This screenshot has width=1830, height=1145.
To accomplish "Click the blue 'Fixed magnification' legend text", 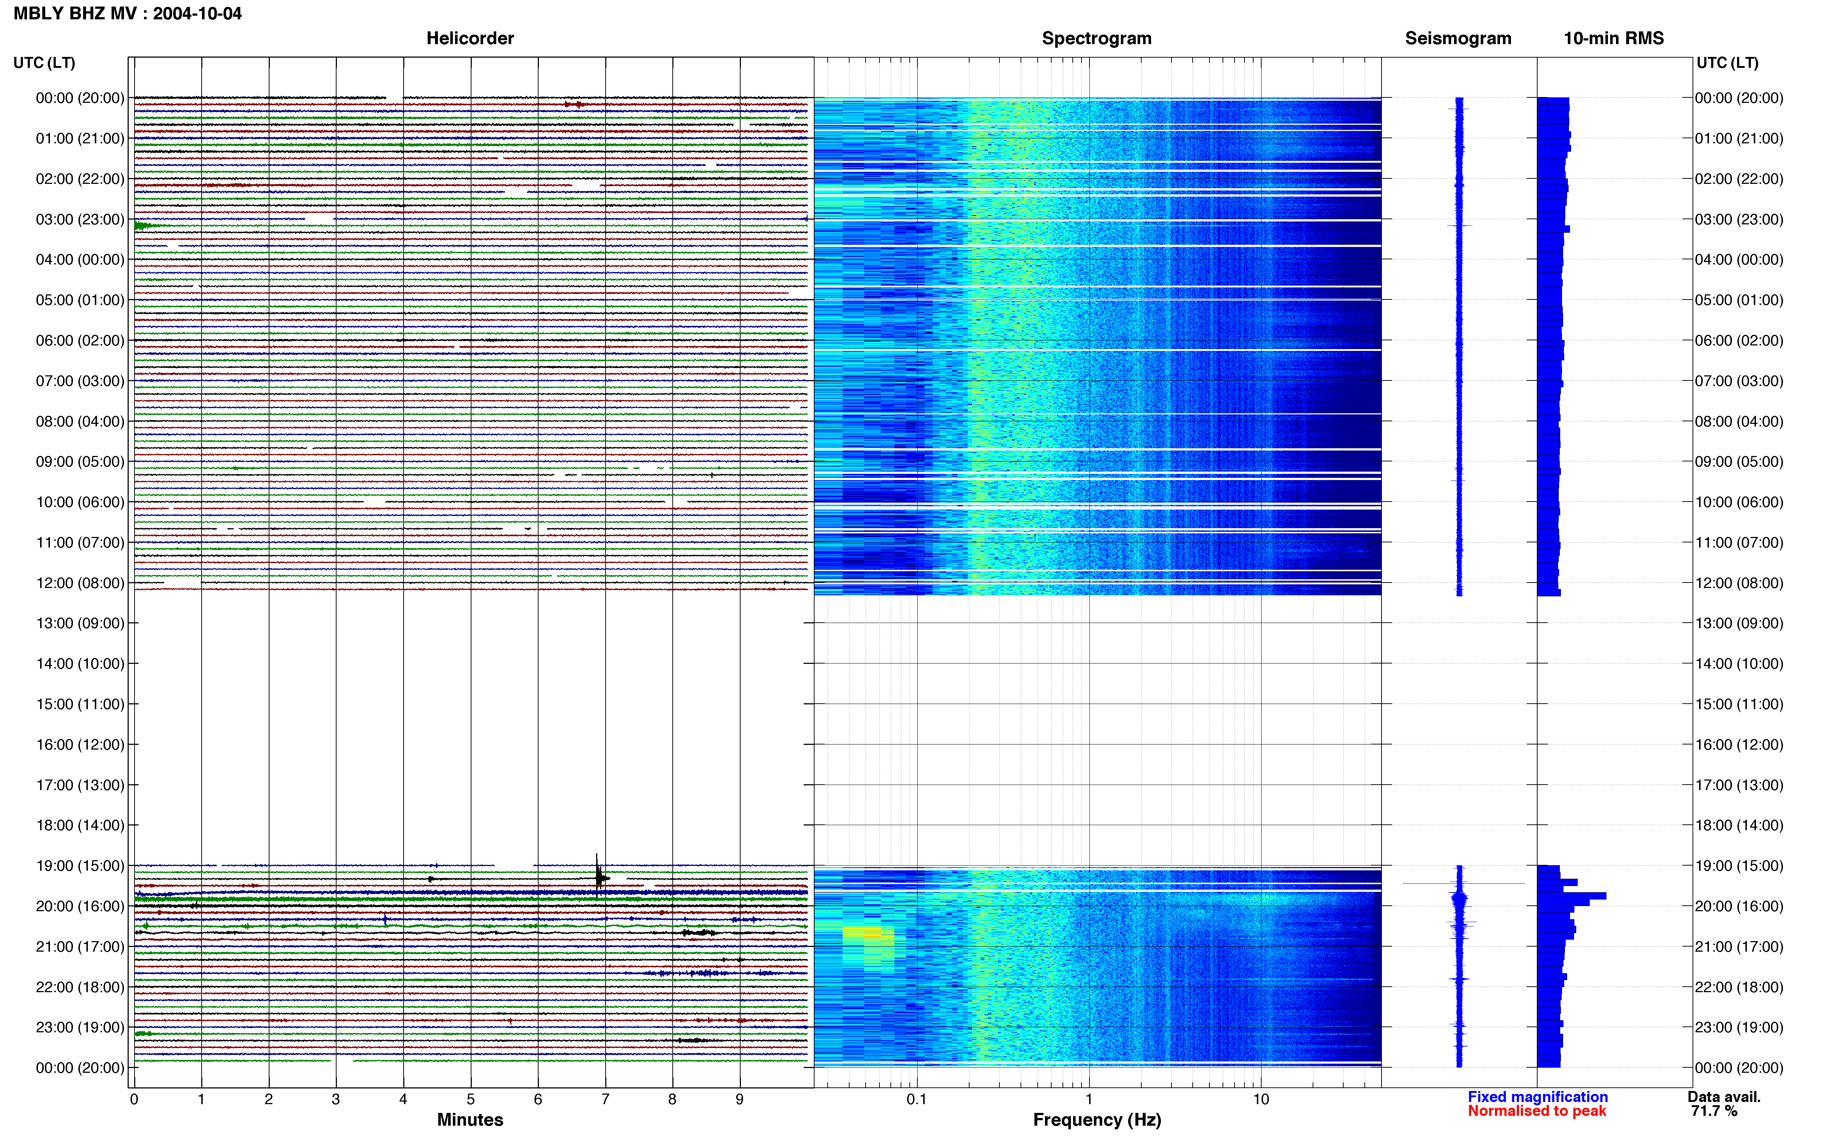I will coord(1538,1096).
